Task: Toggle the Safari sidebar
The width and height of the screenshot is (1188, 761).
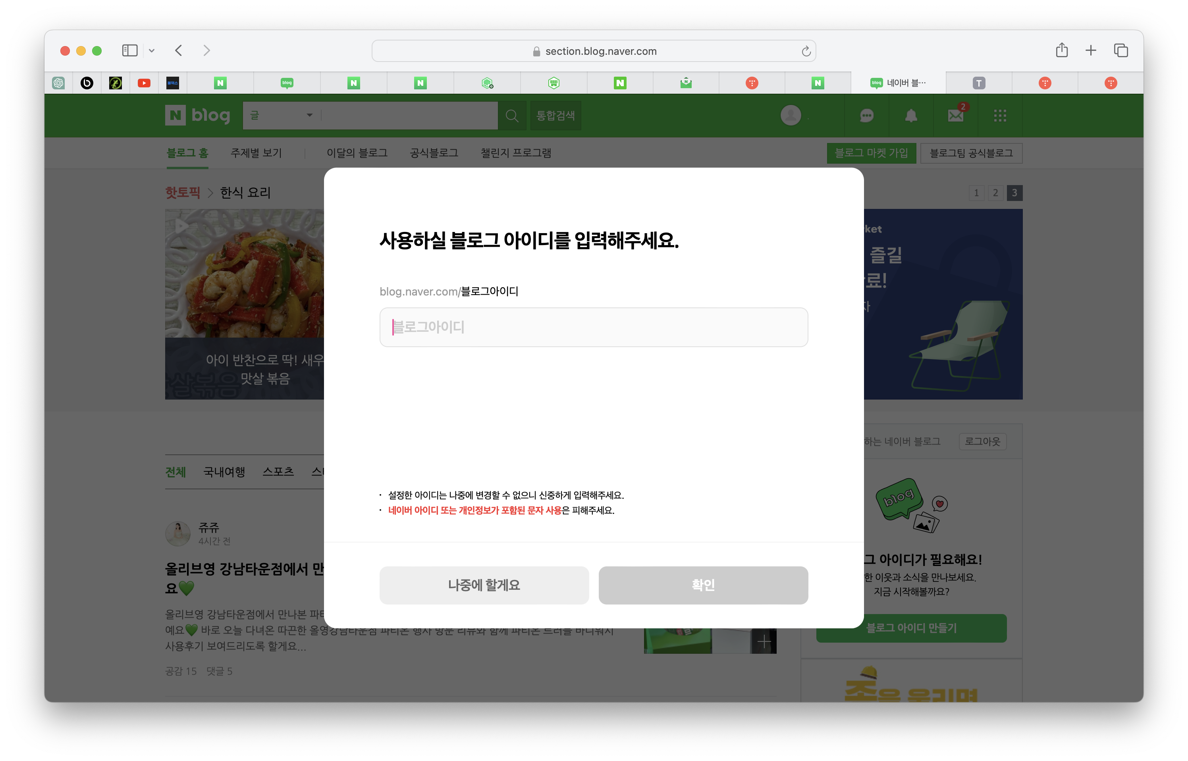Action: tap(129, 50)
